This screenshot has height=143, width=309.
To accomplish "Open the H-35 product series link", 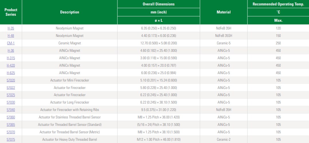I will (11, 28).
